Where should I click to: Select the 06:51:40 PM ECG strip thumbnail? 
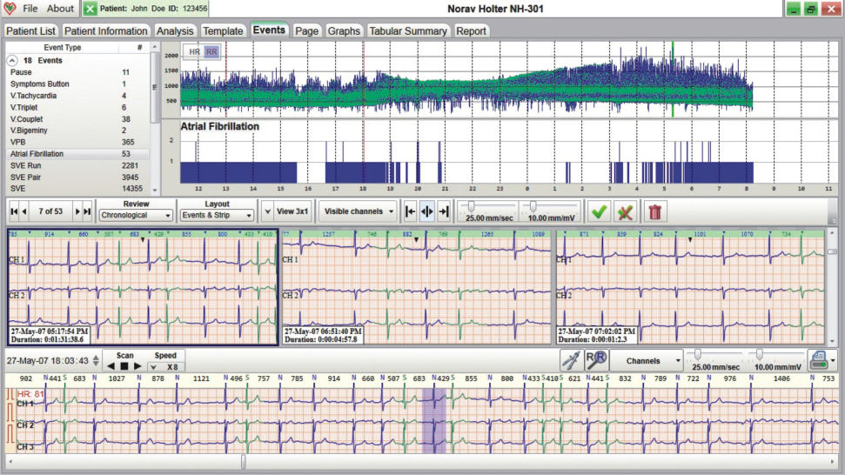click(x=417, y=287)
